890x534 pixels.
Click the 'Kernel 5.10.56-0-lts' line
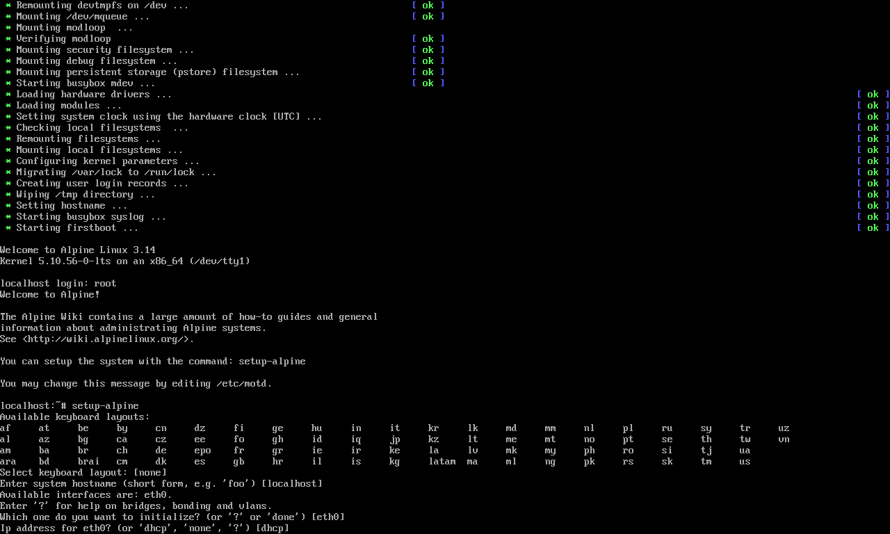click(x=125, y=261)
